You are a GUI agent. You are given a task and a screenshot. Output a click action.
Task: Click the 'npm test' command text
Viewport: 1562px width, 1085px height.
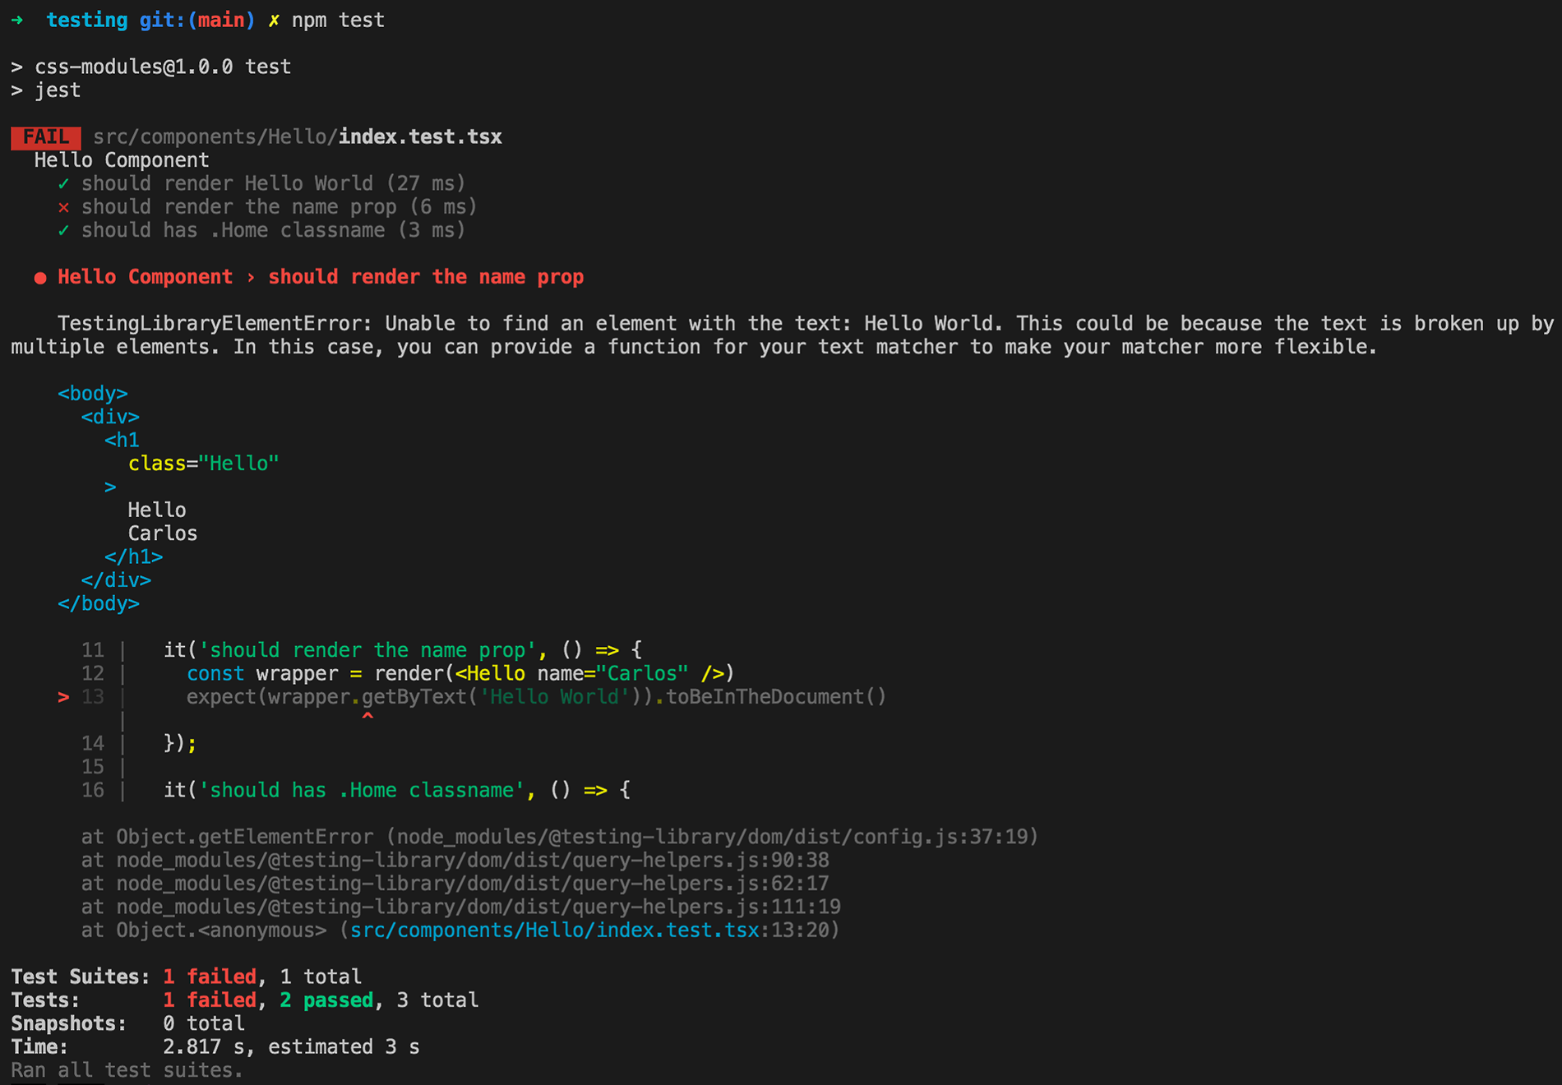[x=338, y=21]
